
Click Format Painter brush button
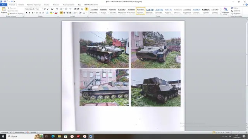tap(15, 14)
